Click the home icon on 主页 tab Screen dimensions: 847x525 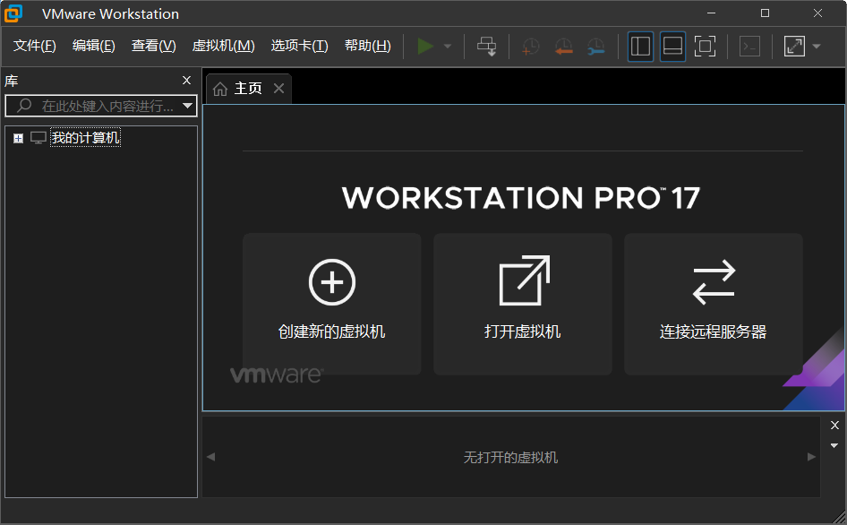pos(220,89)
